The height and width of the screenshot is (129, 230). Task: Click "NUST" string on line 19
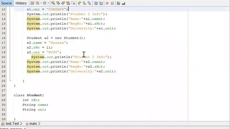click(53, 52)
